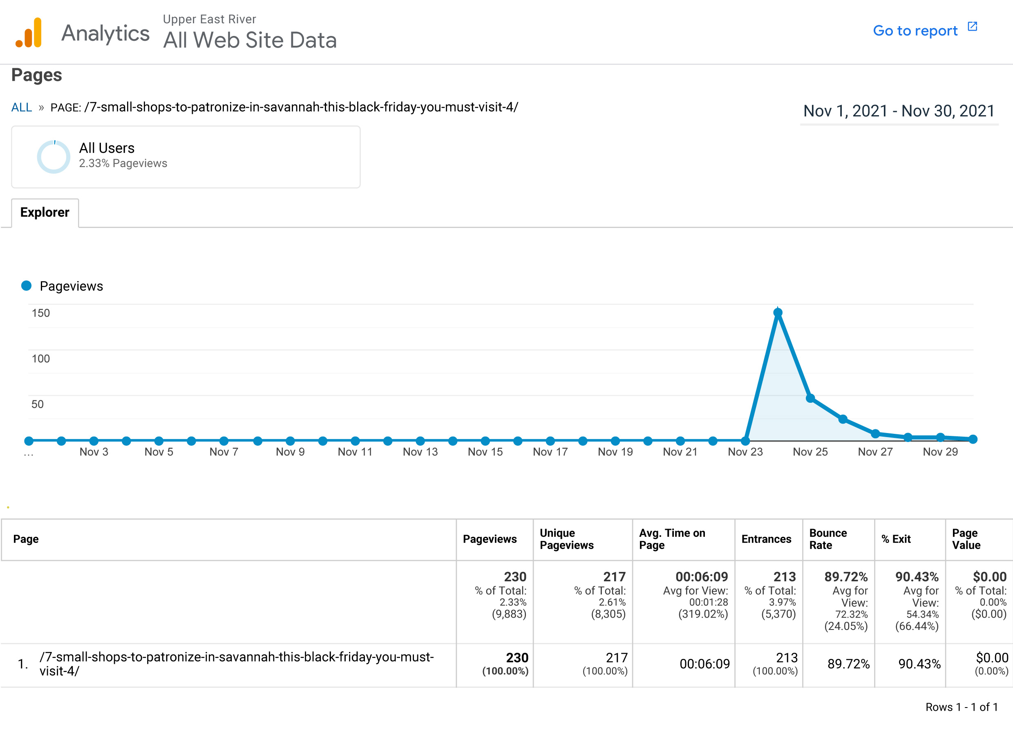This screenshot has height=730, width=1013.
Task: Sort by Entrances column header
Action: [766, 539]
